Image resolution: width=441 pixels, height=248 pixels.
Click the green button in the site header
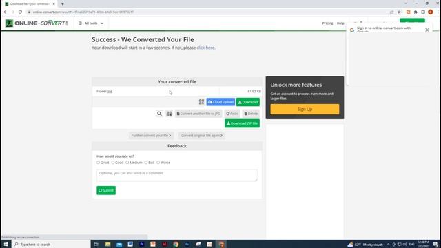[412, 21]
